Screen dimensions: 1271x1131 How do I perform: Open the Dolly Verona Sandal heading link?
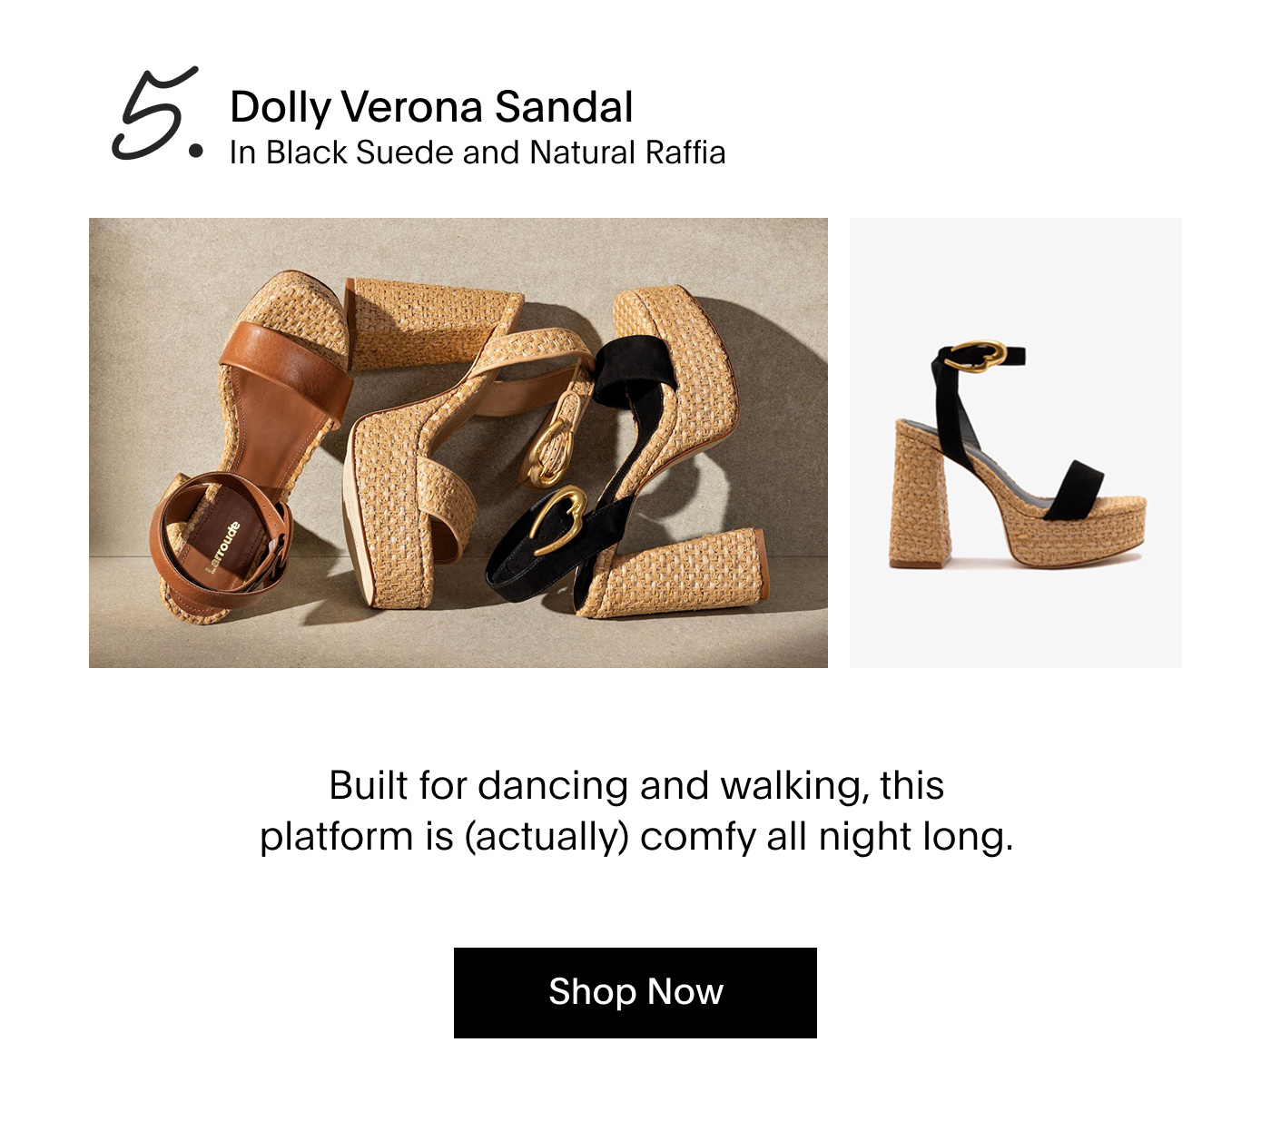pyautogui.click(x=431, y=107)
